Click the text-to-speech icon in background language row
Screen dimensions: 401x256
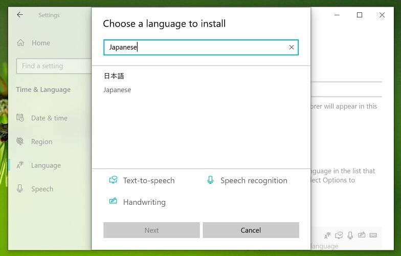(339, 236)
